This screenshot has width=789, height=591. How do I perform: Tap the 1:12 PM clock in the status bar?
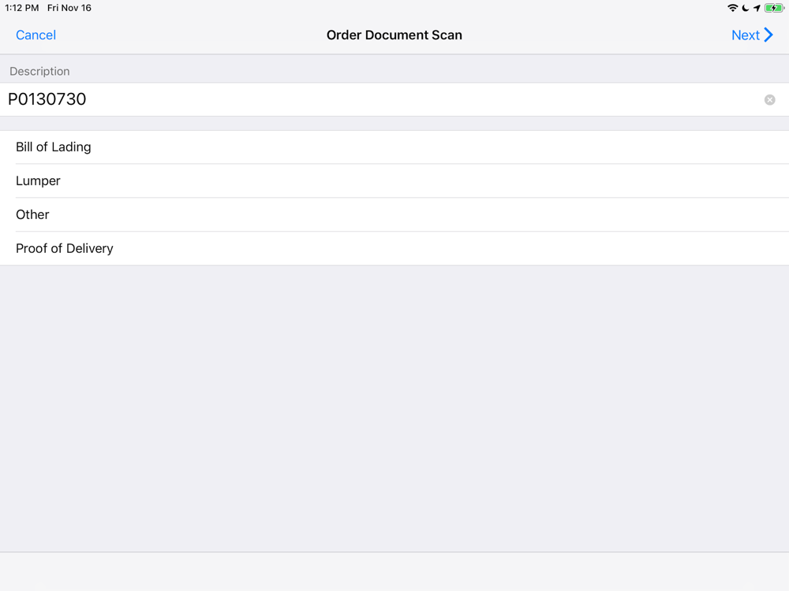coord(21,8)
